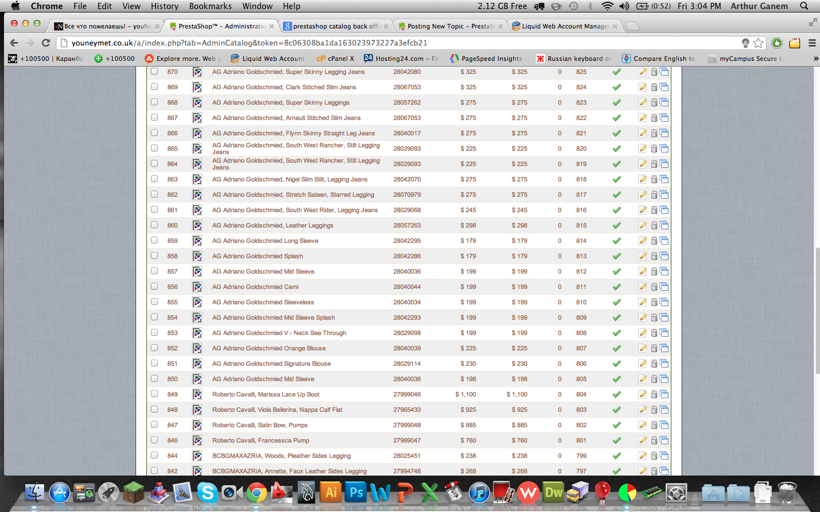Check the box for product 860
The height and width of the screenshot is (512, 820).
[154, 225]
